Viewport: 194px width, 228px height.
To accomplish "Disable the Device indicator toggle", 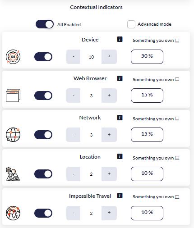I will tap(43, 57).
